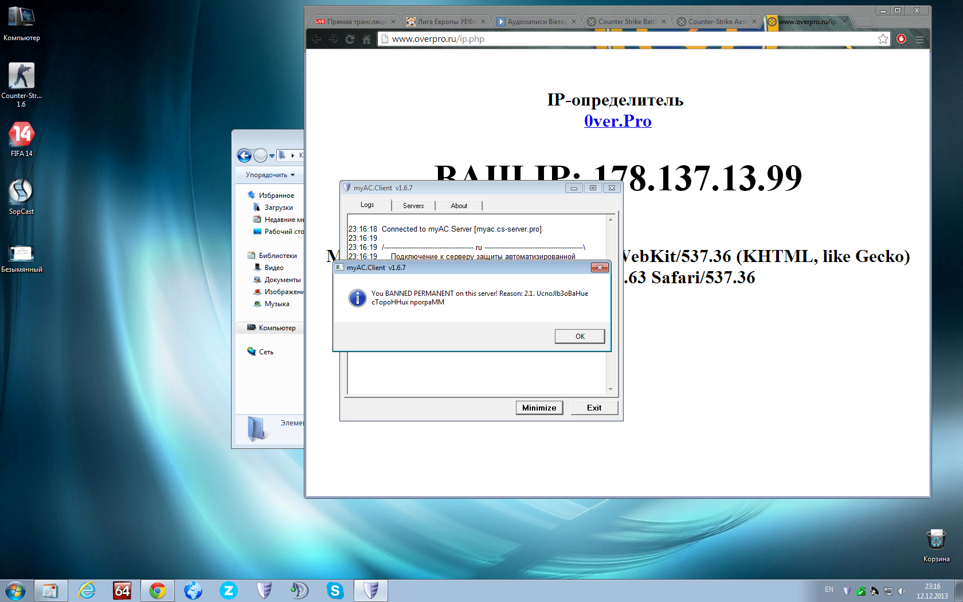Click the Forward button in the Explorer window

[x=260, y=155]
